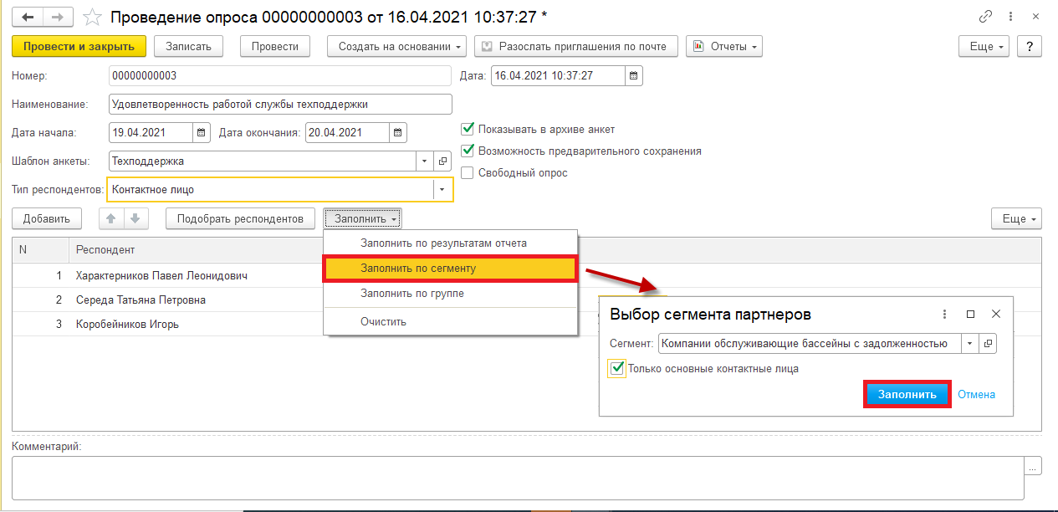The image size is (1058, 512).
Task: Focus the Номер input field
Action: pyautogui.click(x=280, y=75)
